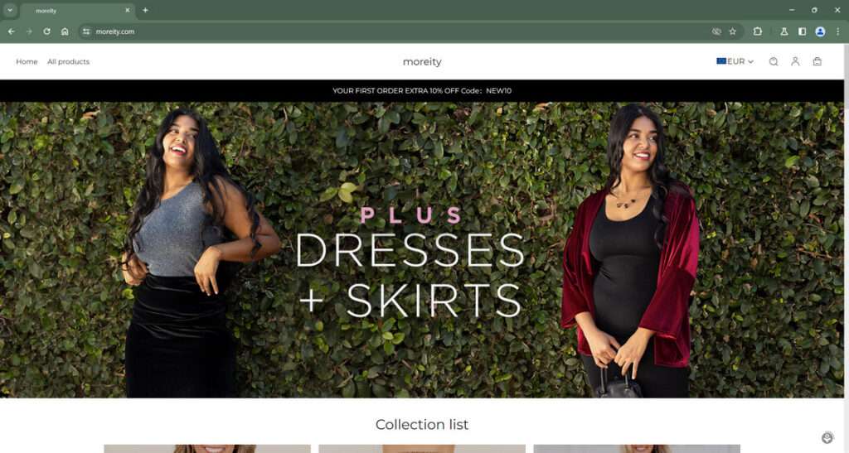Click the moreity.com address bar
Image resolution: width=849 pixels, height=453 pixels.
point(400,31)
